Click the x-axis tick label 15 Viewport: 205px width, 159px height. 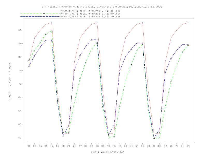57,146
